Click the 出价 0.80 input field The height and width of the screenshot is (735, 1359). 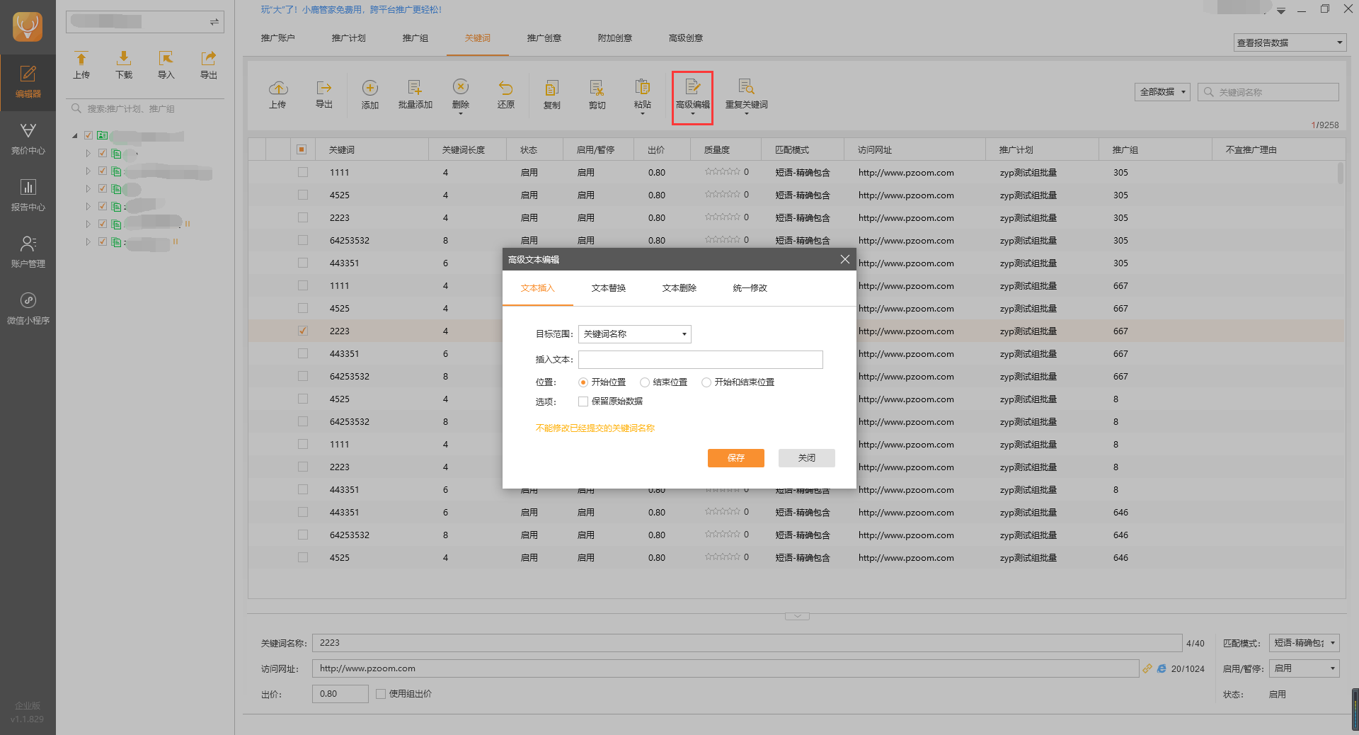(340, 694)
